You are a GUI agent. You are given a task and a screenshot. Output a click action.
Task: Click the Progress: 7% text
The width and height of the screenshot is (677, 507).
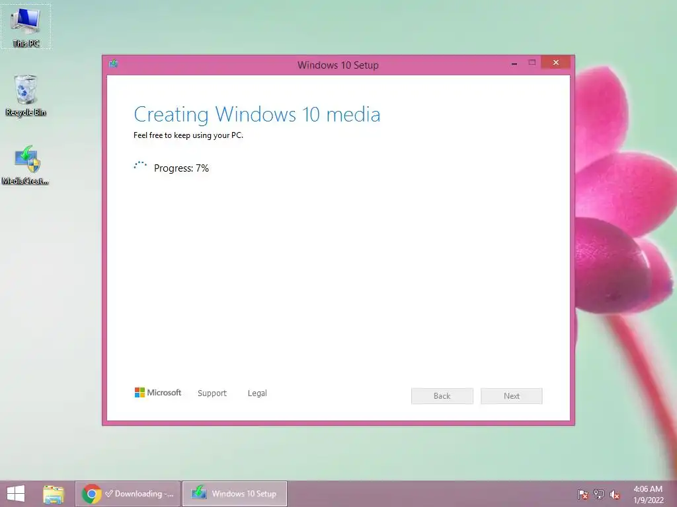click(x=181, y=168)
